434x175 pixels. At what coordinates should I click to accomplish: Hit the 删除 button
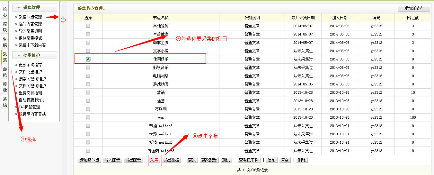(302, 160)
